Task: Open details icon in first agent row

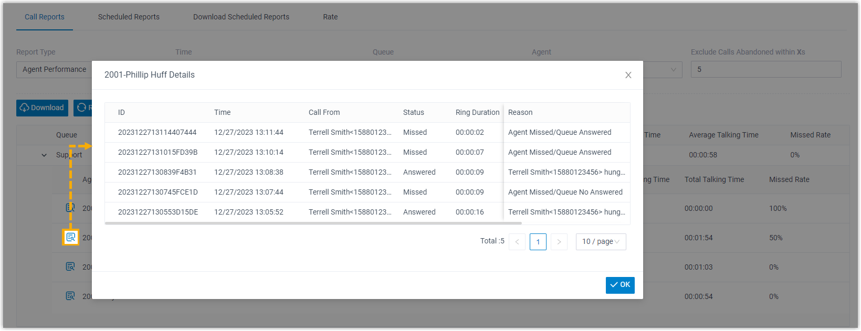Action: tap(70, 208)
